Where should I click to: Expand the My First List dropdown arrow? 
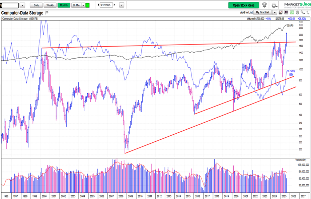tap(275, 12)
